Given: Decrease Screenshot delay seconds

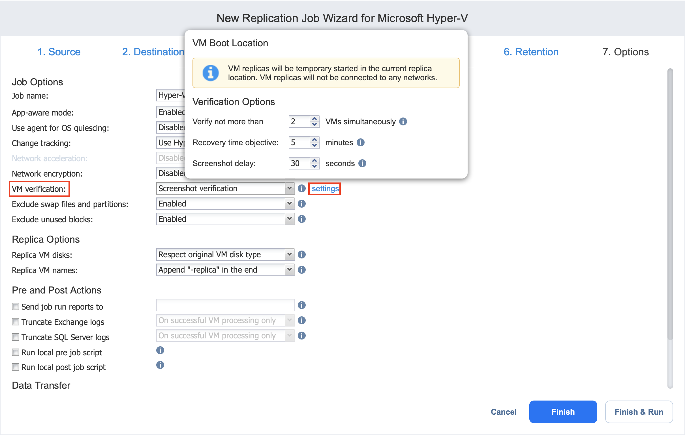Looking at the screenshot, I should [x=315, y=166].
